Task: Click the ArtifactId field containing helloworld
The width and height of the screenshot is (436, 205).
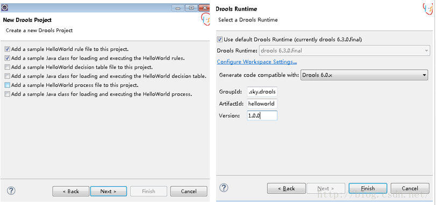Action: (262, 104)
